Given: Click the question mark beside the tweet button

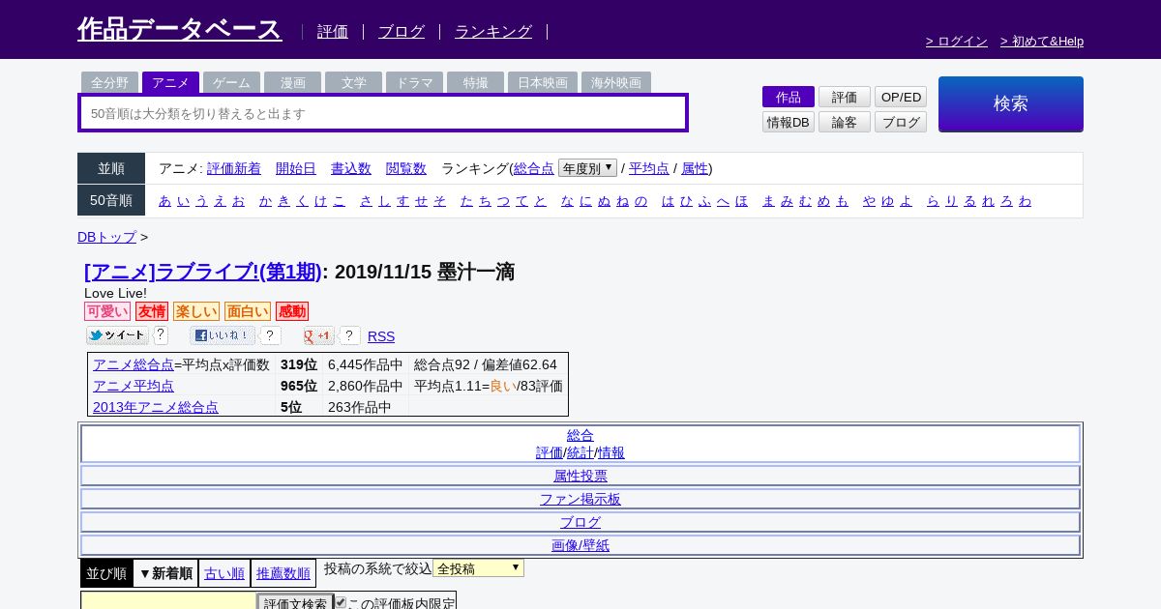Looking at the screenshot, I should [161, 335].
